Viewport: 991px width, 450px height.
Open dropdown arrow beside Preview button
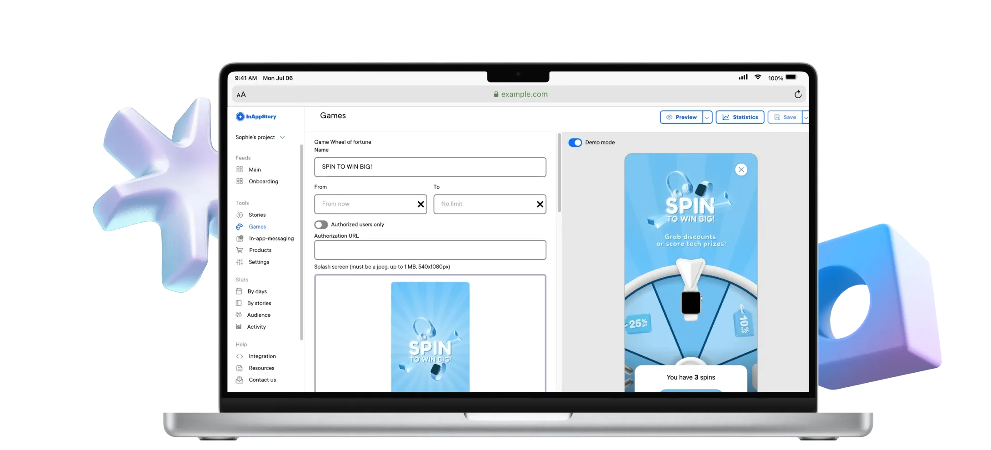707,117
